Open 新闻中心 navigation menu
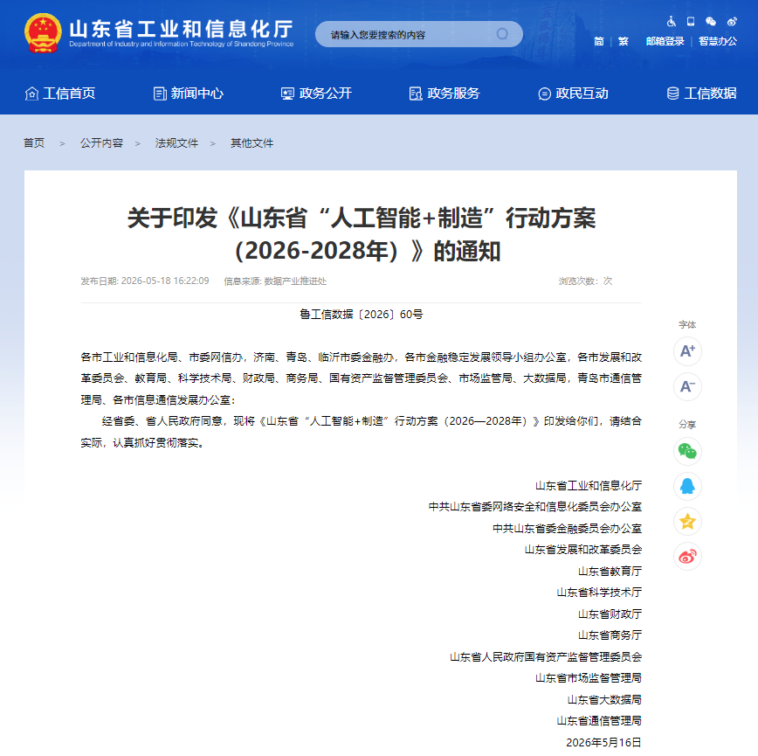Image resolution: width=758 pixels, height=756 pixels. click(x=188, y=94)
